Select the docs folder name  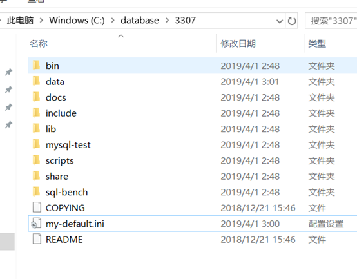56,97
